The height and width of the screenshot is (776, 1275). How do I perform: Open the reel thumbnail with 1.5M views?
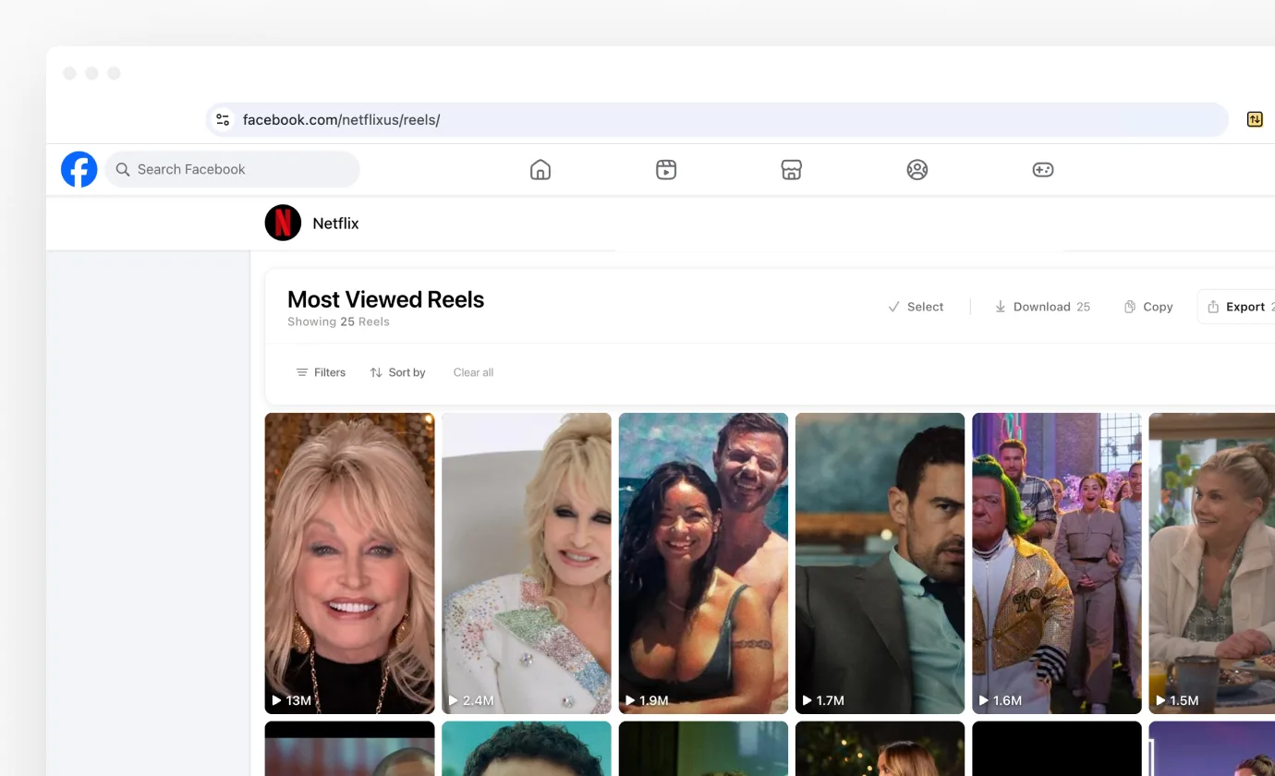pos(1212,564)
